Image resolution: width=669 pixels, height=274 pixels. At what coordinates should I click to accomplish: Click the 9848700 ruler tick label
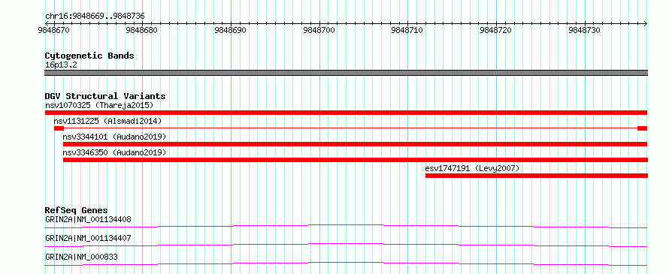319,30
